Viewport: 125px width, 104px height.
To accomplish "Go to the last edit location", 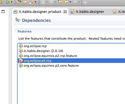I will tap(60, 2).
